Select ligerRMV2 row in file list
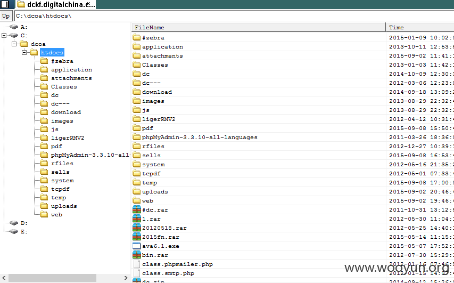 pyautogui.click(x=293, y=119)
